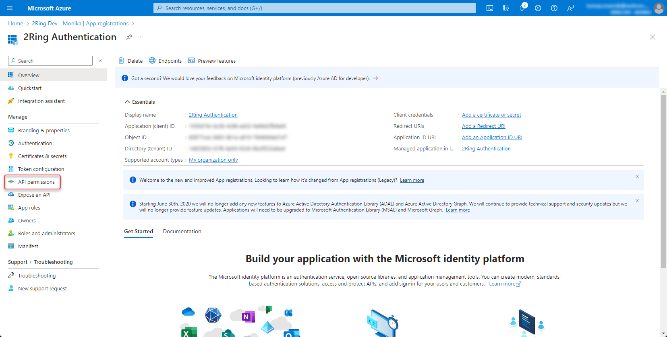Collapse the left sidebar menu

pyautogui.click(x=100, y=61)
